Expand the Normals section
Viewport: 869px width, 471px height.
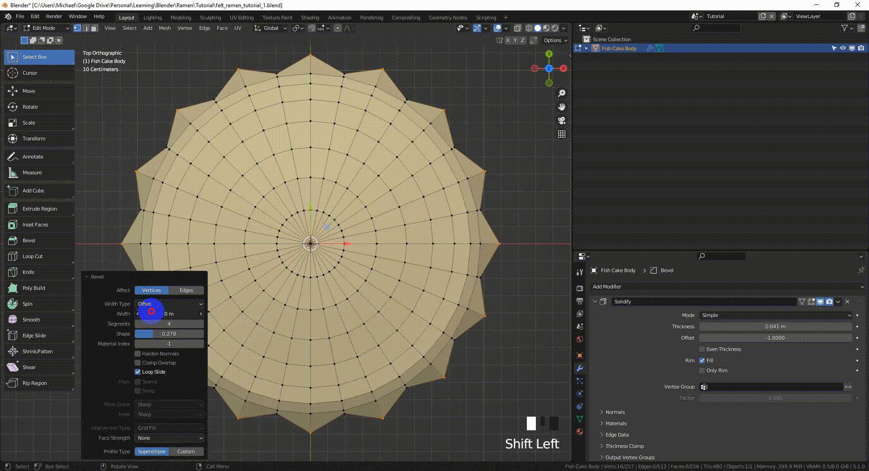tap(615, 412)
